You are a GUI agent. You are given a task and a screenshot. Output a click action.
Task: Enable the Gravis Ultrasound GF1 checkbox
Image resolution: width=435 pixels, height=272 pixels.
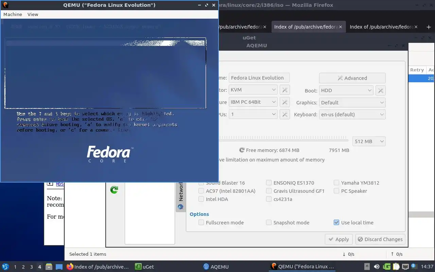pos(269,191)
